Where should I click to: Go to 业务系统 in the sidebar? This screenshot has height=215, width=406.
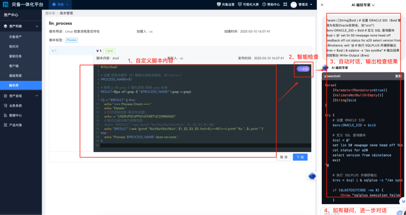[x=15, y=105]
